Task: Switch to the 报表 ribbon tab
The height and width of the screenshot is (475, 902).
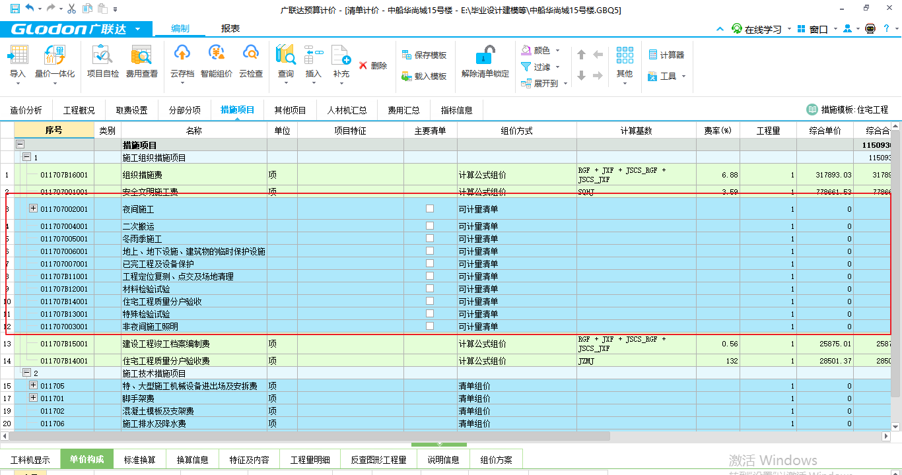Action: 230,28
